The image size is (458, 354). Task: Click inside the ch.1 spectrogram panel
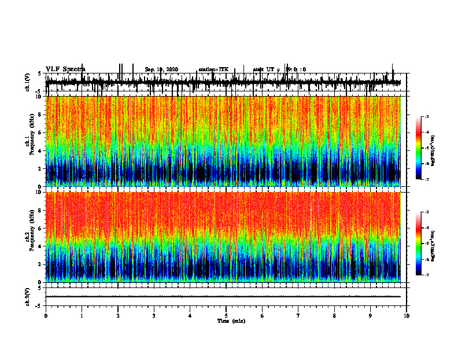pos(223,141)
